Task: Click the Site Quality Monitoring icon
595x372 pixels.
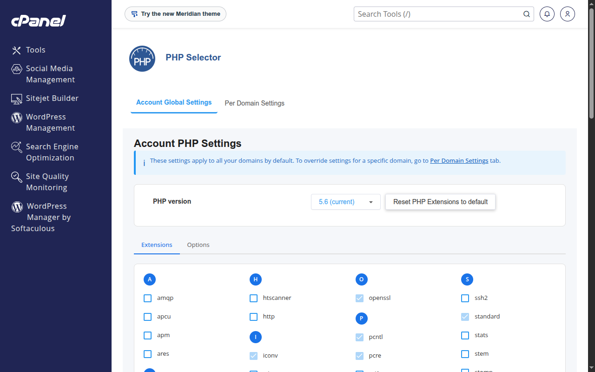Action: 17,177
